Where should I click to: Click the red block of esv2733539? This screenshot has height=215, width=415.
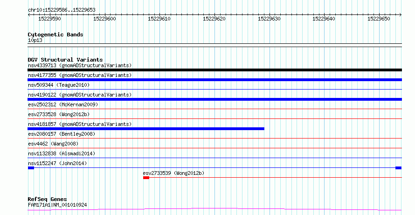[x=146, y=178]
